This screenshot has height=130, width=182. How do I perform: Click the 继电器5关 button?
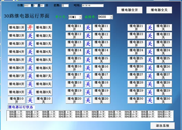(x=43, y=60)
